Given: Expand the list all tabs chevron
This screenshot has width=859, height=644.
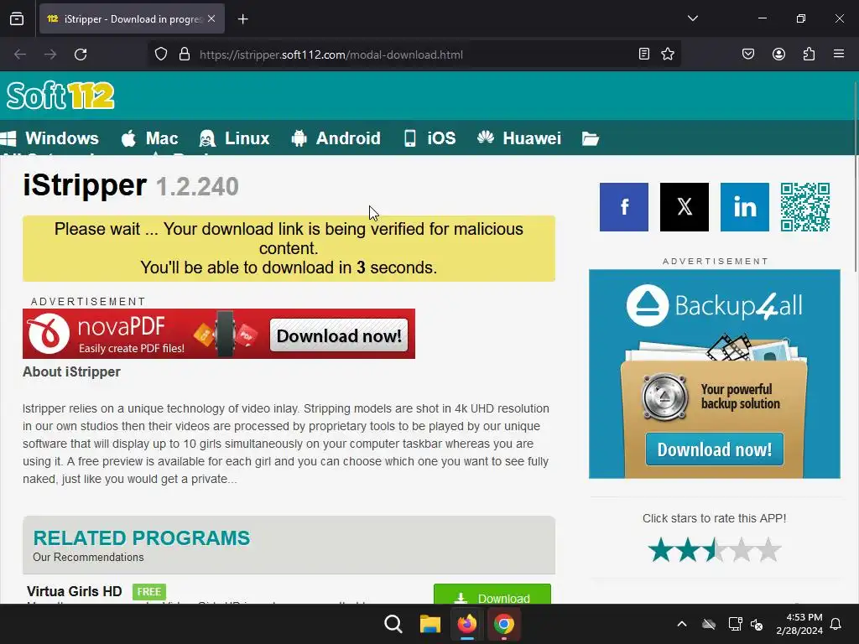Looking at the screenshot, I should tap(692, 18).
